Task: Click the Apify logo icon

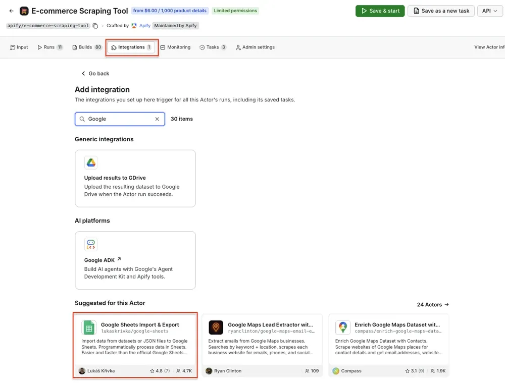Action: (134, 26)
